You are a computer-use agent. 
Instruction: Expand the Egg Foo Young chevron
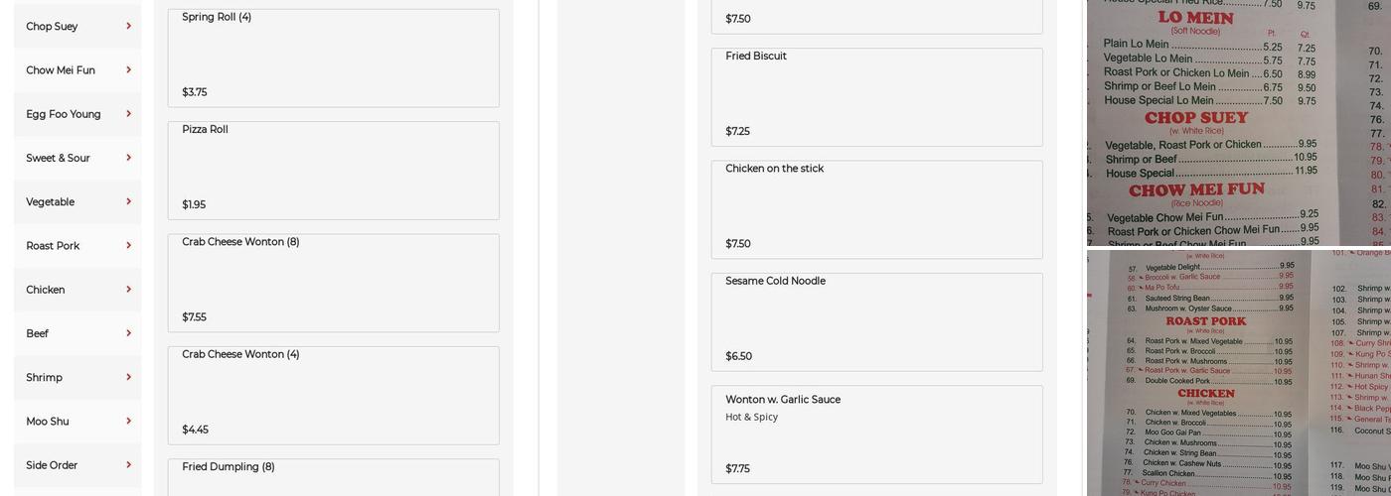tap(128, 114)
